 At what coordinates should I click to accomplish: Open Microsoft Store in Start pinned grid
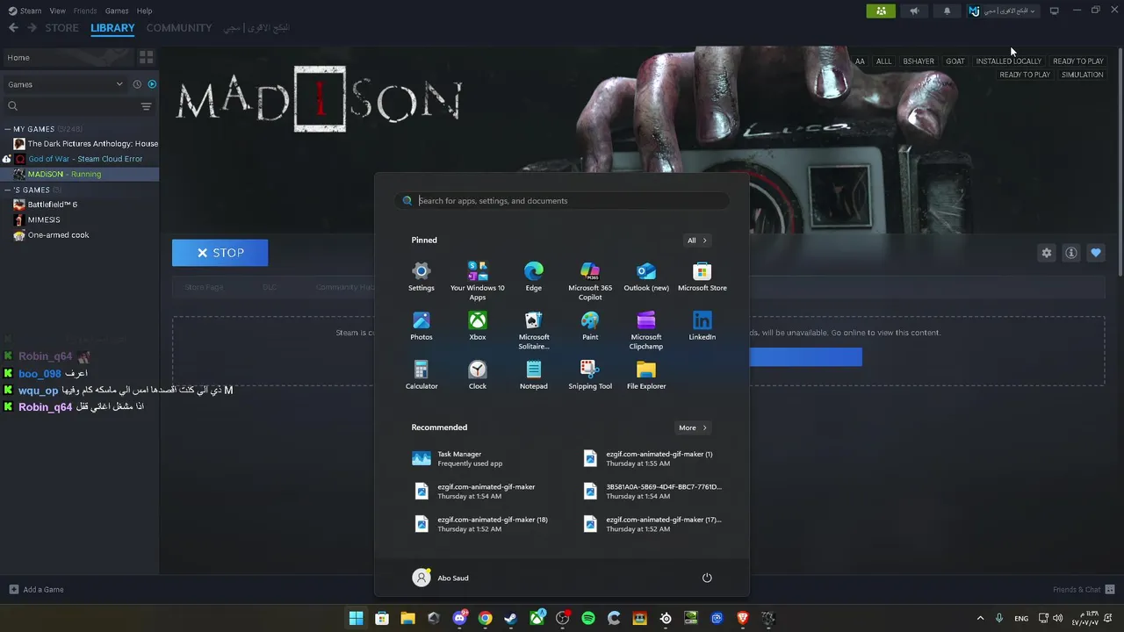tap(702, 276)
